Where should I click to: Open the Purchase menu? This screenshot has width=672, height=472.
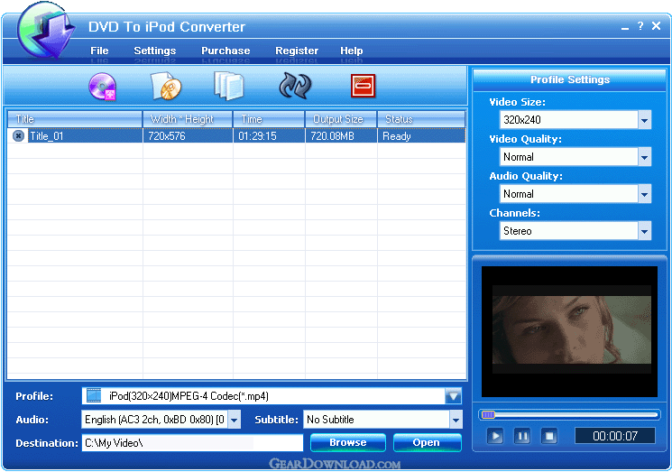pos(226,51)
